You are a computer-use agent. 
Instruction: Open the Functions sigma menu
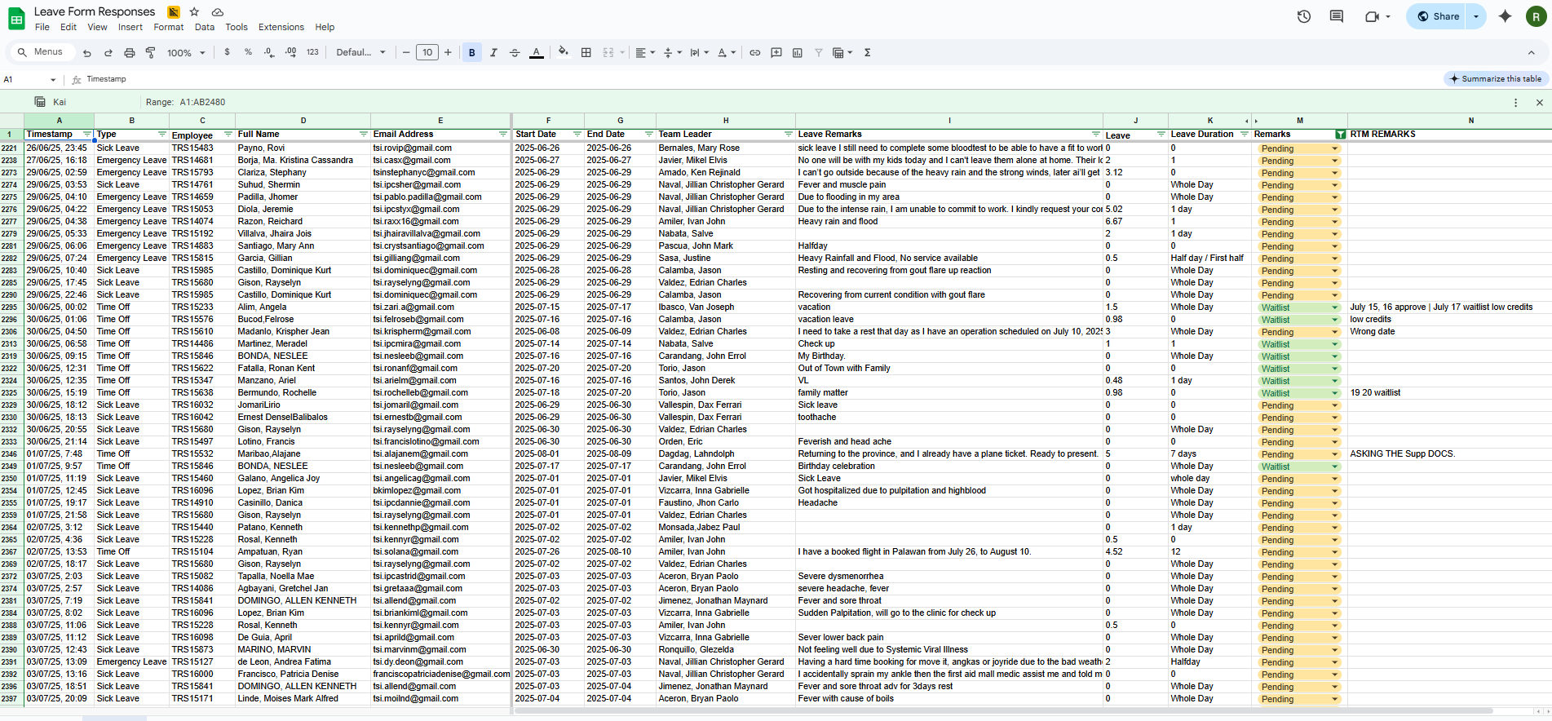point(867,52)
